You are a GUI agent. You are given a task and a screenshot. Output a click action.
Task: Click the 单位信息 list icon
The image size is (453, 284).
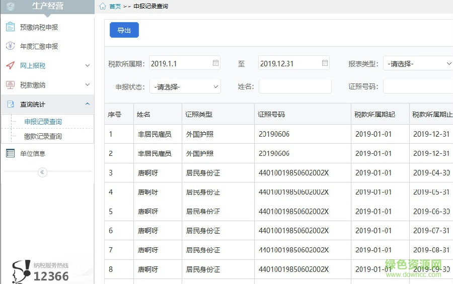coord(10,153)
